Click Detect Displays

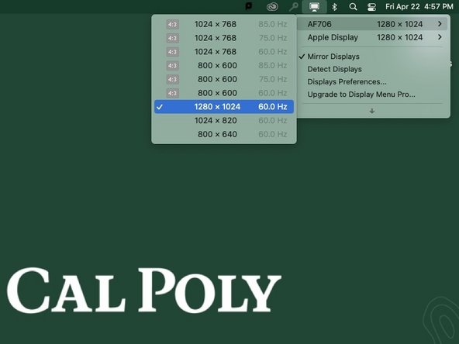point(372,69)
